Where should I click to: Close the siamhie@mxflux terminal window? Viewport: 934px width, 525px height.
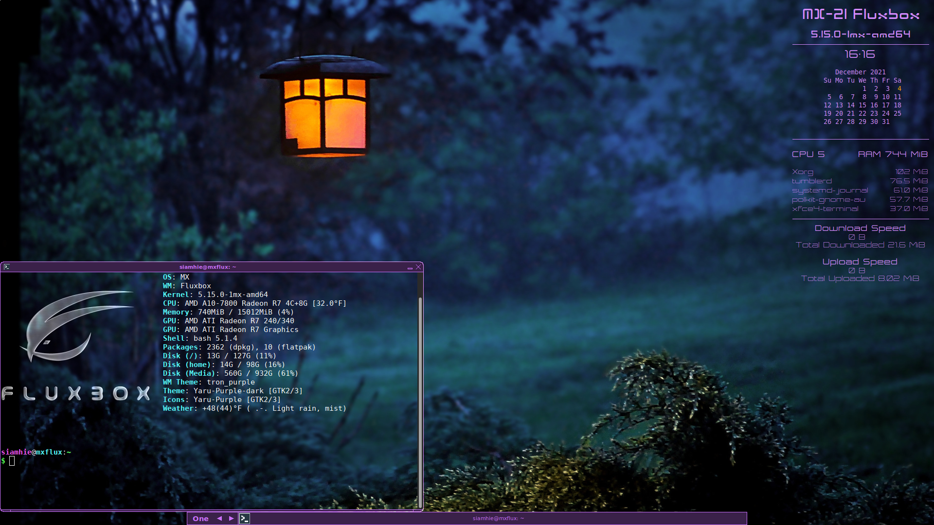418,267
